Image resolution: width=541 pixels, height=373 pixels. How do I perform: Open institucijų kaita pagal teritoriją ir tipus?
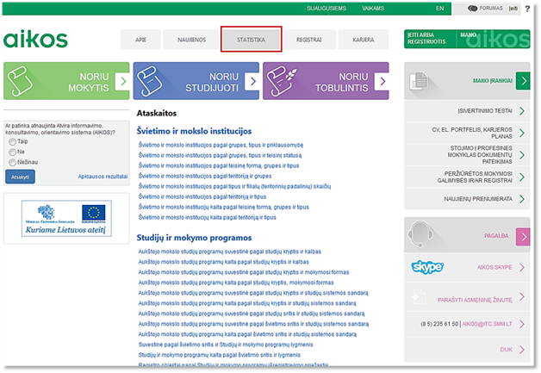click(x=208, y=217)
